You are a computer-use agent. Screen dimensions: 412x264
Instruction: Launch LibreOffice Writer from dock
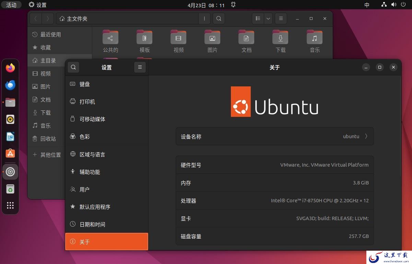click(10, 136)
